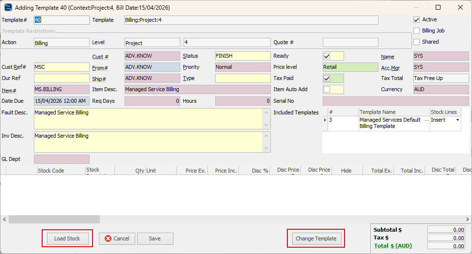The height and width of the screenshot is (254, 472).
Task: Click the From# link label
Action: point(100,68)
